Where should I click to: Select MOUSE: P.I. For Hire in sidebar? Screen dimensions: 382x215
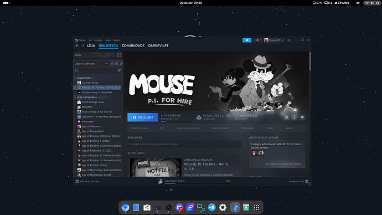point(97,88)
